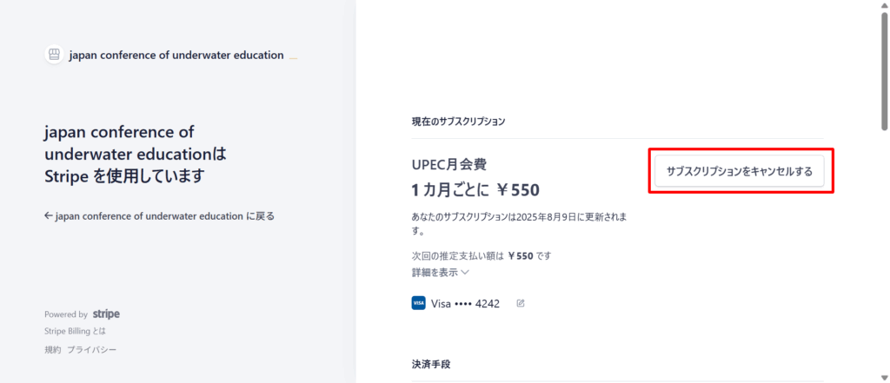Click the 'Powered by' footer text

pyautogui.click(x=66, y=314)
